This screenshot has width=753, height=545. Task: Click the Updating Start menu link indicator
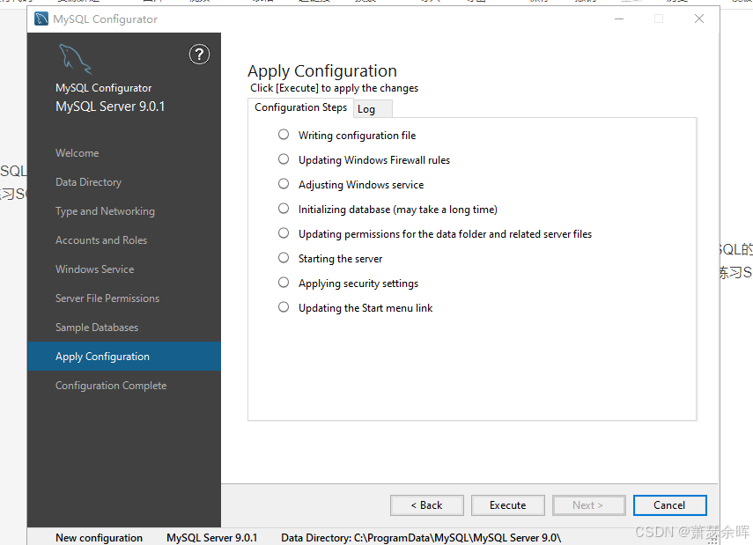(284, 307)
